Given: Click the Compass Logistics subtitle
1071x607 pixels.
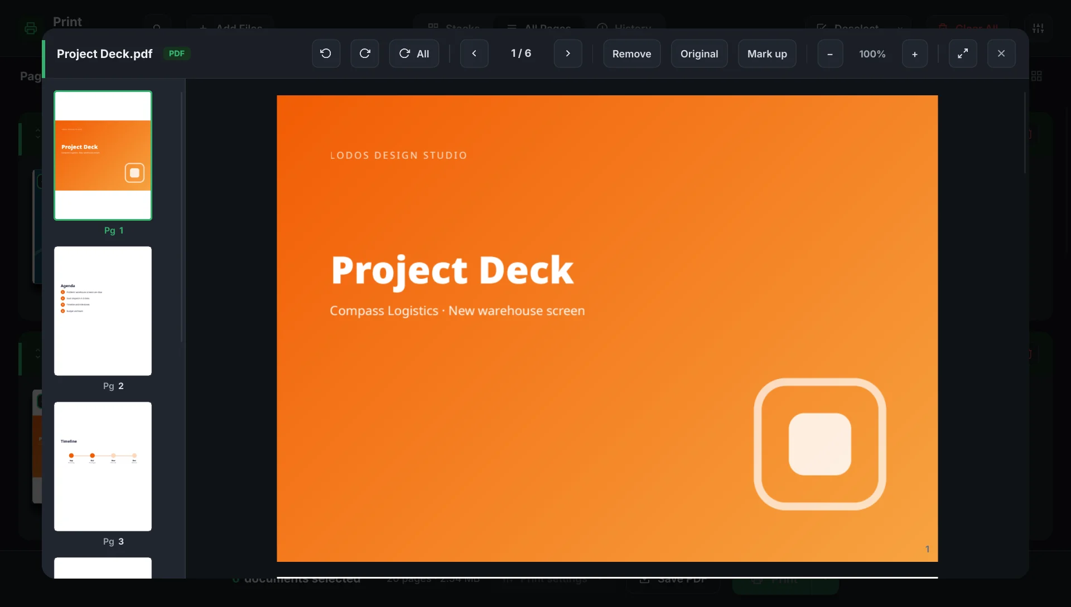Looking at the screenshot, I should tap(457, 310).
